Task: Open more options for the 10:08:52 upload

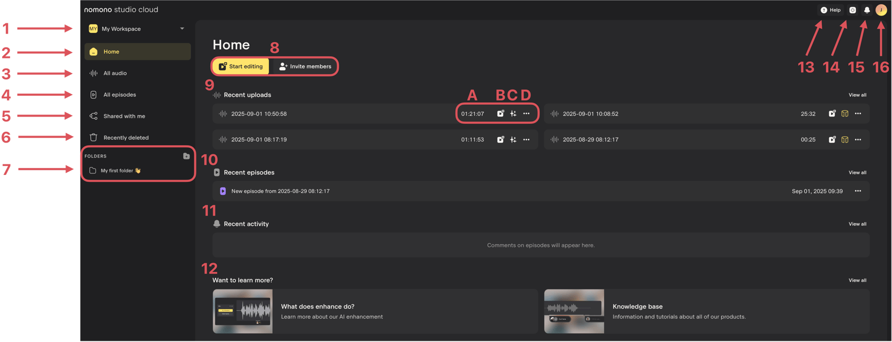Action: click(x=858, y=114)
